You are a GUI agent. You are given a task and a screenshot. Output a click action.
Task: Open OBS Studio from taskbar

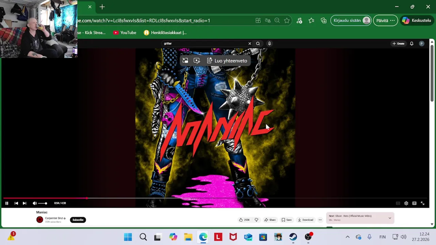[x=308, y=237]
